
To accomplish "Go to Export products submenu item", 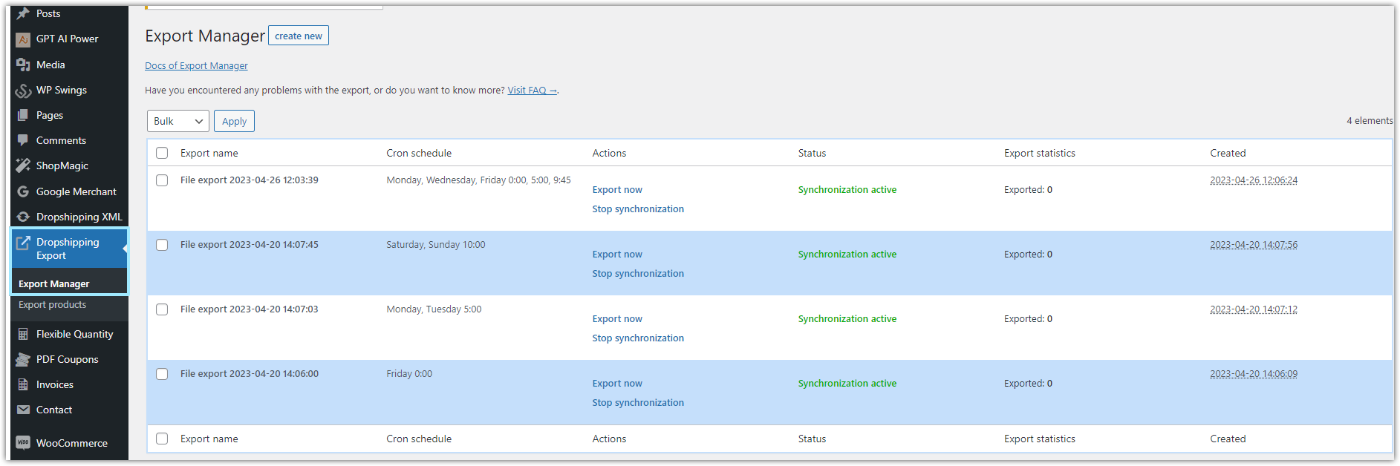I will point(52,304).
